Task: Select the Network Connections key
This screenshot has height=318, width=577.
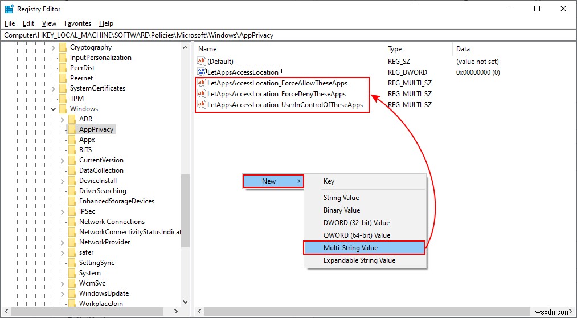Action: 112,222
